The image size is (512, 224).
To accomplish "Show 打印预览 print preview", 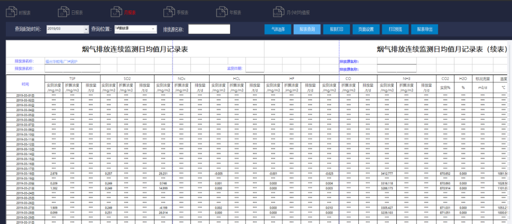I will (395, 29).
